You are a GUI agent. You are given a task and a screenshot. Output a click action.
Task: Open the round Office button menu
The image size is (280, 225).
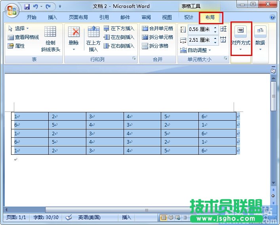(x=12, y=10)
